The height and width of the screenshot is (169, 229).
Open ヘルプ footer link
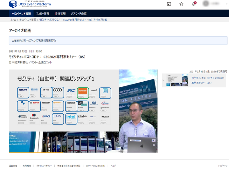(x=113, y=166)
